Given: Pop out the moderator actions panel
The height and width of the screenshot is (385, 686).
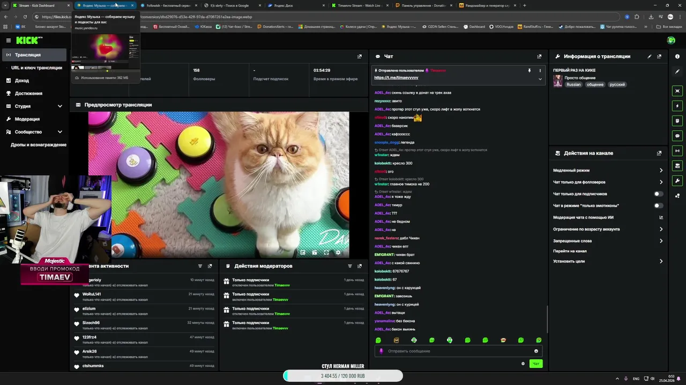Looking at the screenshot, I should click(x=360, y=266).
